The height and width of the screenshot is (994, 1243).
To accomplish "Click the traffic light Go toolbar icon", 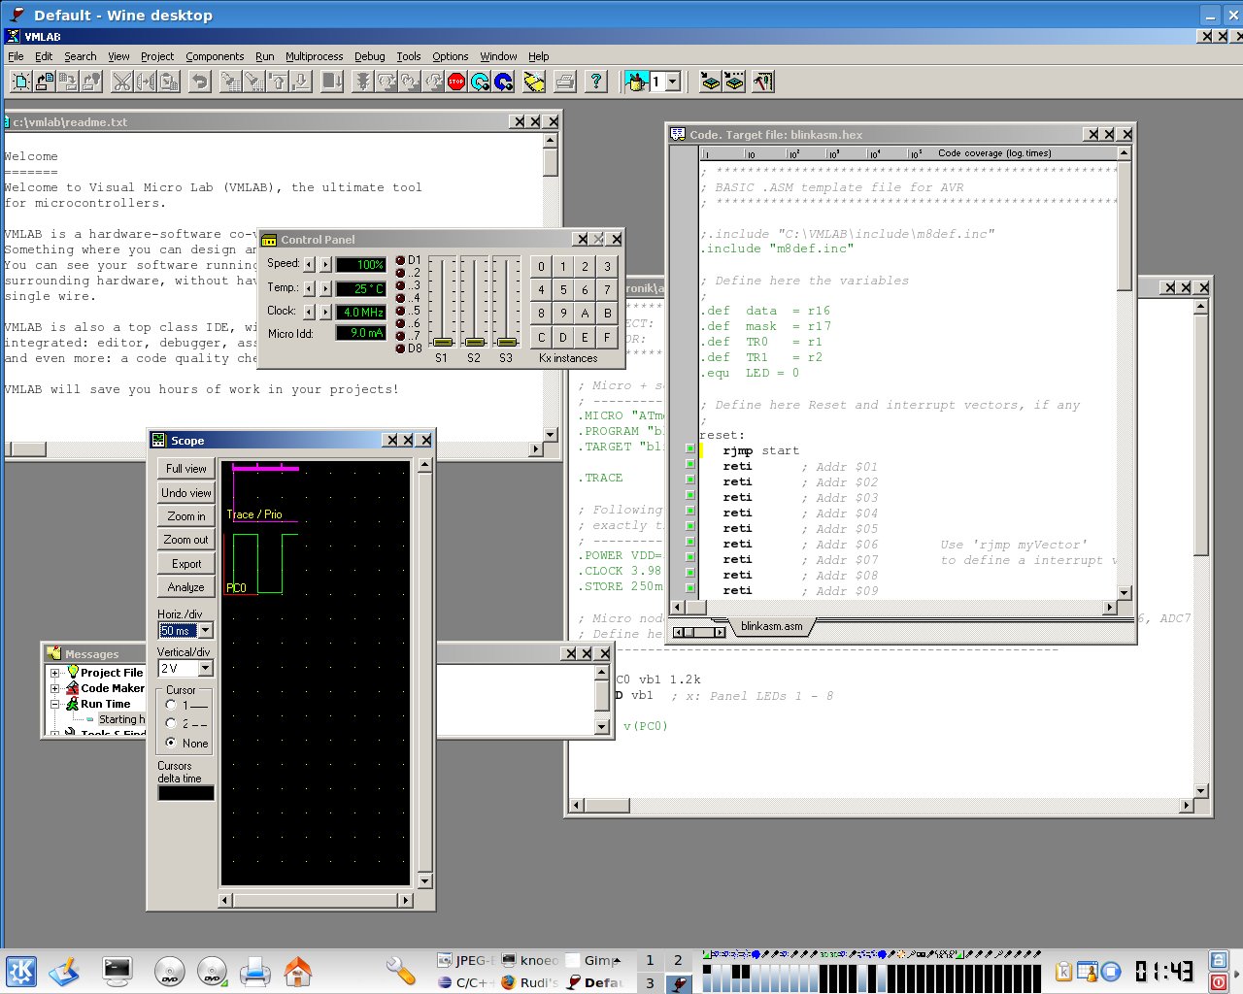I will 362,82.
